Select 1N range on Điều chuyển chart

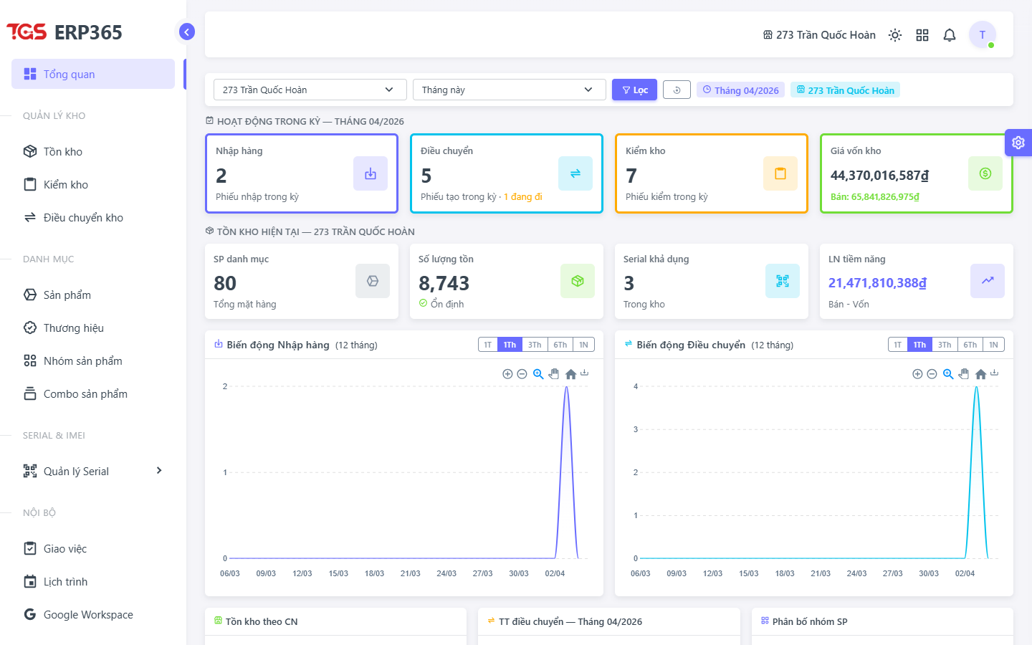point(993,345)
